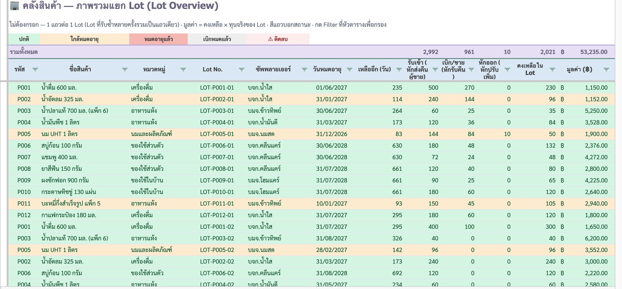This screenshot has height=289, width=622.
Task: Select the Lot cell LOT-P005-02
Action: 217,250
